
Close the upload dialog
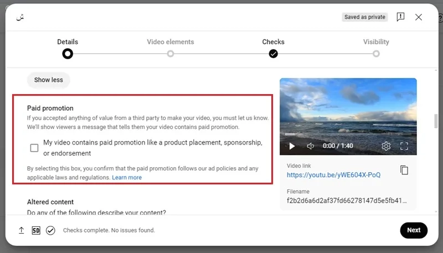point(419,17)
